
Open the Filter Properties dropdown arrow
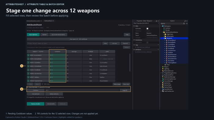158,23
